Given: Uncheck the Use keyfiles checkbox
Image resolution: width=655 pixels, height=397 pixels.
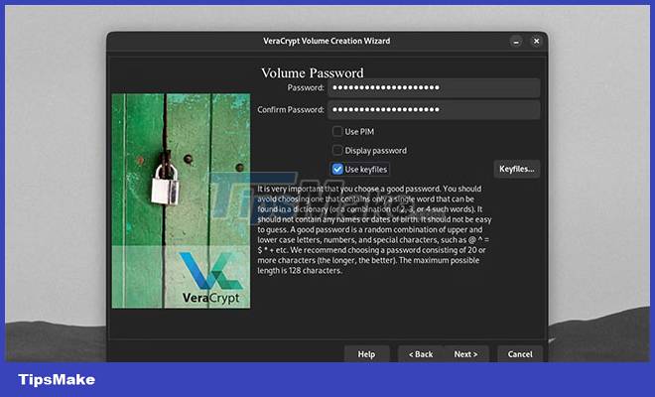Looking at the screenshot, I should tap(337, 170).
